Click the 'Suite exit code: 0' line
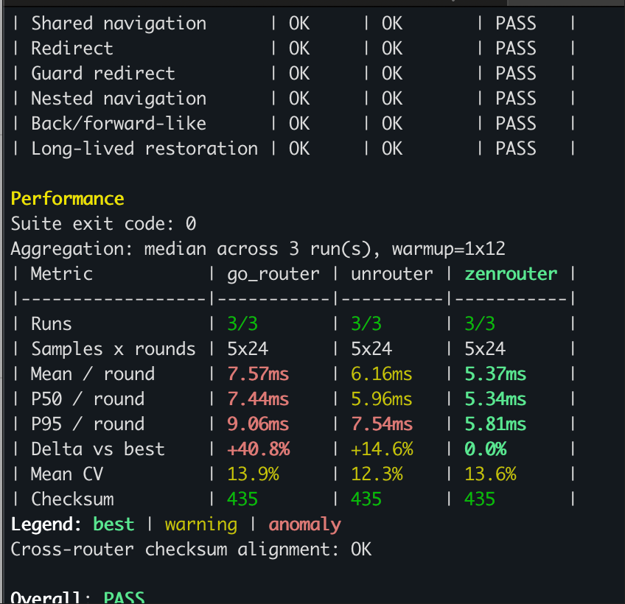This screenshot has height=604, width=625. click(x=103, y=223)
